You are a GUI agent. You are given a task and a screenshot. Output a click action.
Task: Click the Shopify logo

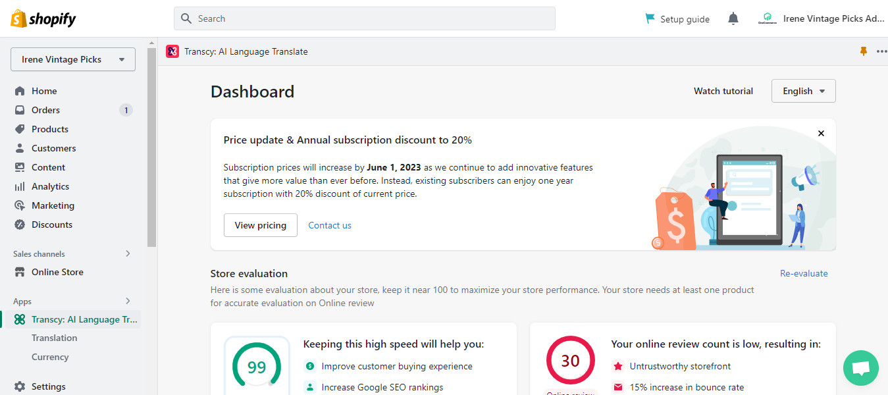43,18
